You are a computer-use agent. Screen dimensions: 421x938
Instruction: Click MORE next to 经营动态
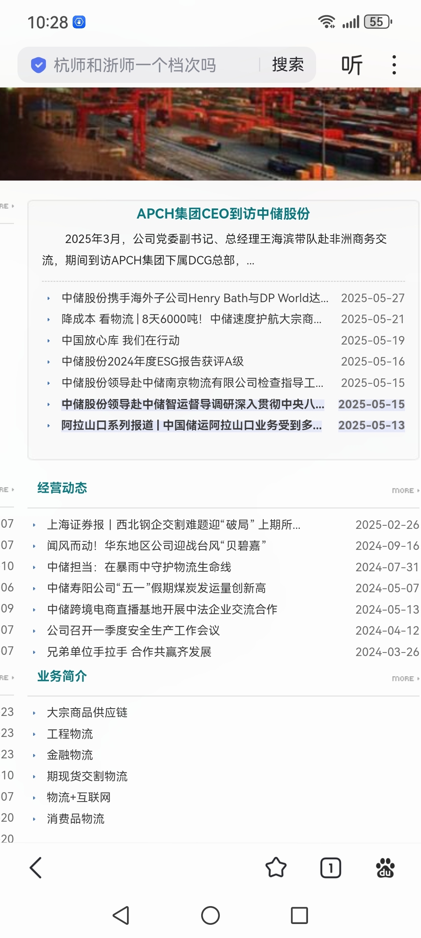point(405,490)
